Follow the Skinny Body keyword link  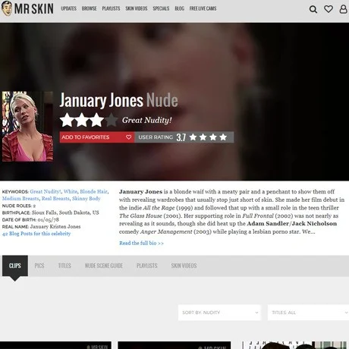pyautogui.click(x=86, y=199)
